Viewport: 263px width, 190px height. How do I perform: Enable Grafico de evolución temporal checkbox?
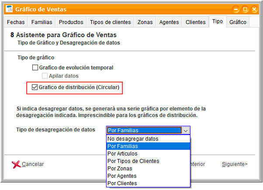point(35,68)
